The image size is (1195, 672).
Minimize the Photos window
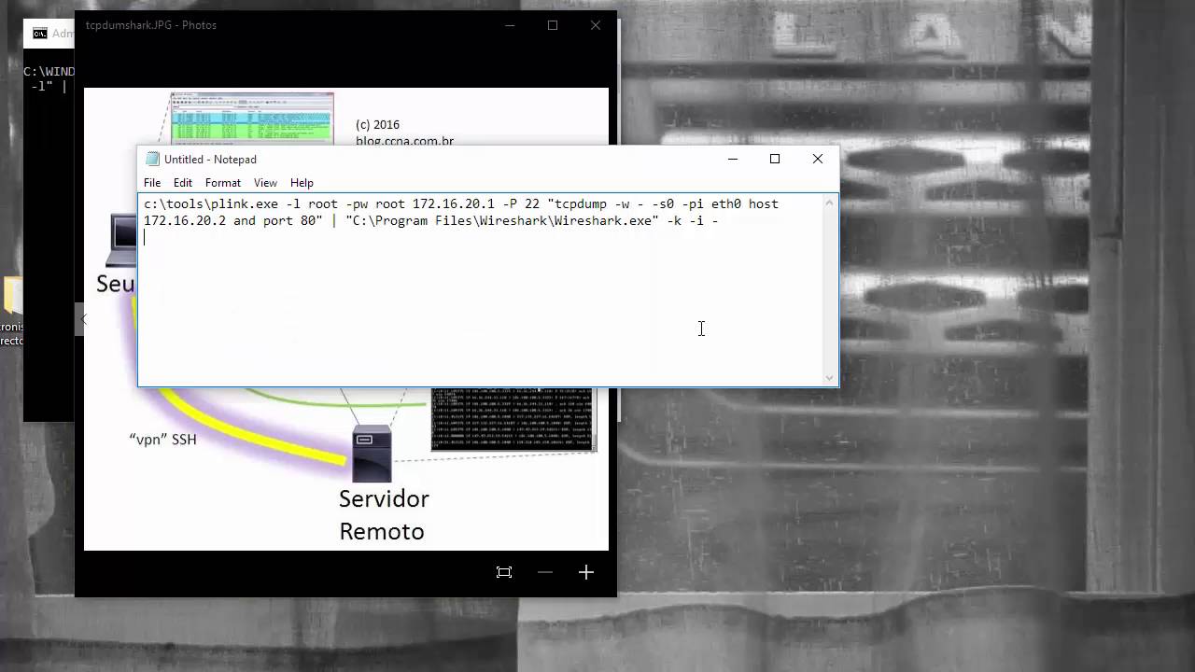tap(510, 25)
